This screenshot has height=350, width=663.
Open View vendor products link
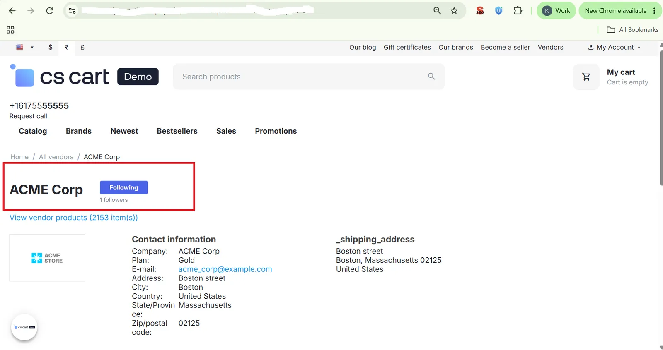click(74, 218)
